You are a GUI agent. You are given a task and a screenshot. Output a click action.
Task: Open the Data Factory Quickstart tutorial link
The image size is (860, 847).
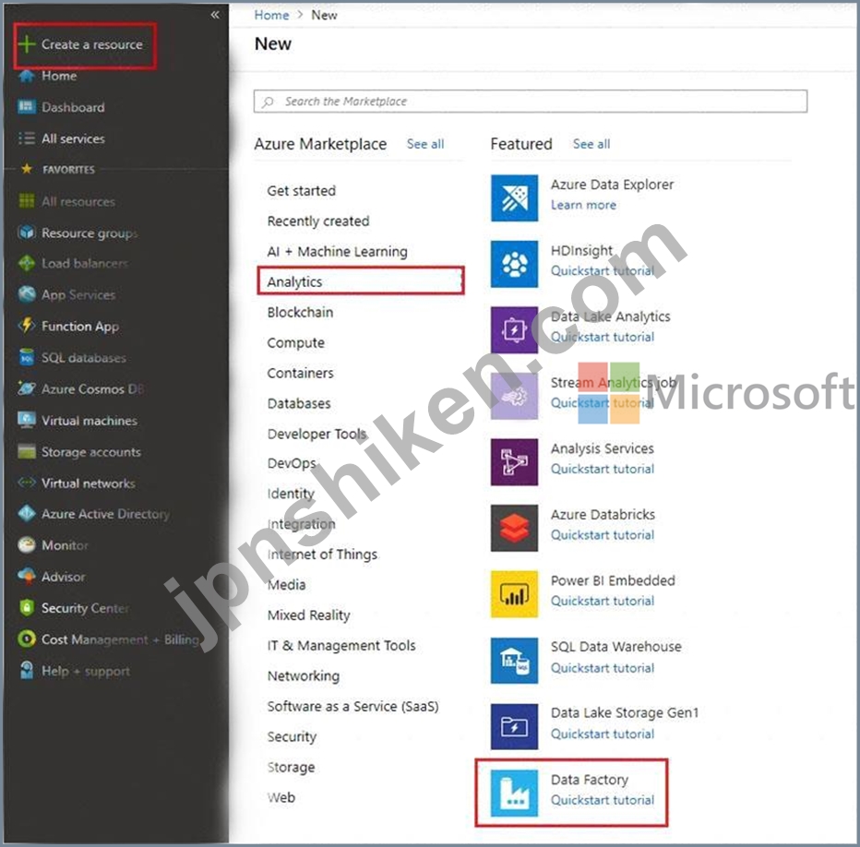(x=603, y=800)
